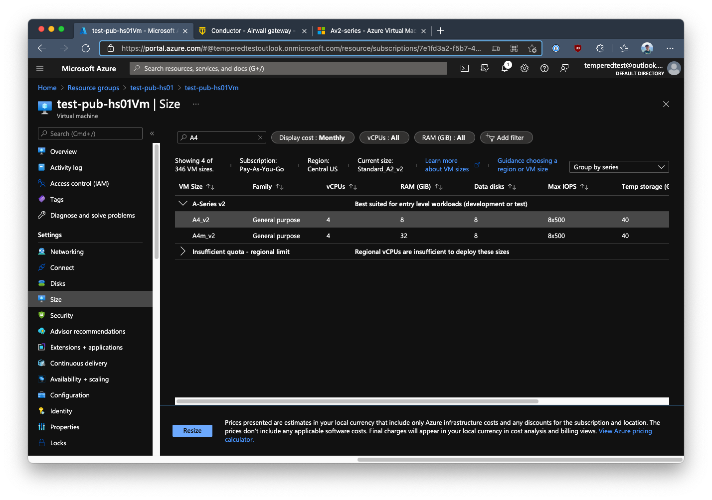
Task: Change the Display cost Monthly filter
Action: pos(313,138)
